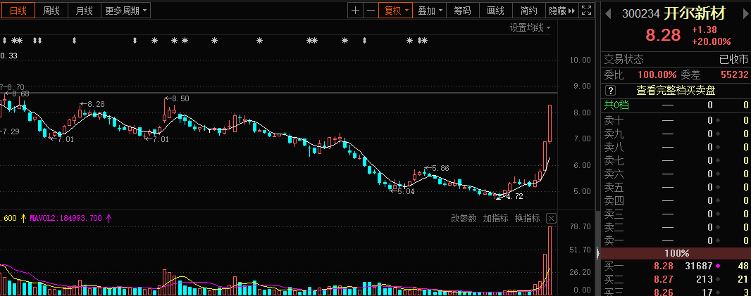Open the 复权 adjustment dropdown
Image resolution: width=751 pixels, height=296 pixels.
pos(396,11)
